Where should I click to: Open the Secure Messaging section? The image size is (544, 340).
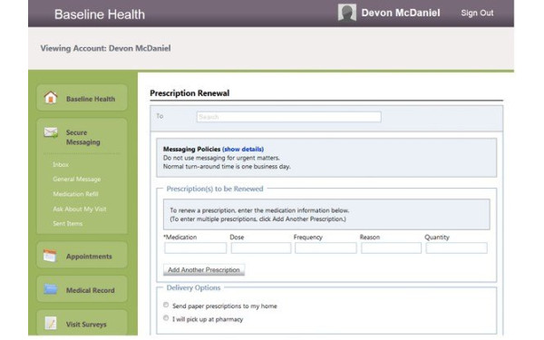(83, 138)
